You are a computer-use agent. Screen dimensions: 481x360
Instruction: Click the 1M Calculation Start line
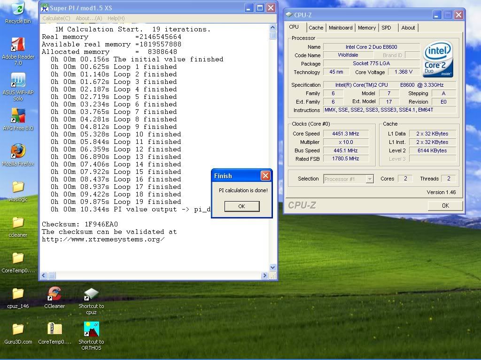(132, 30)
